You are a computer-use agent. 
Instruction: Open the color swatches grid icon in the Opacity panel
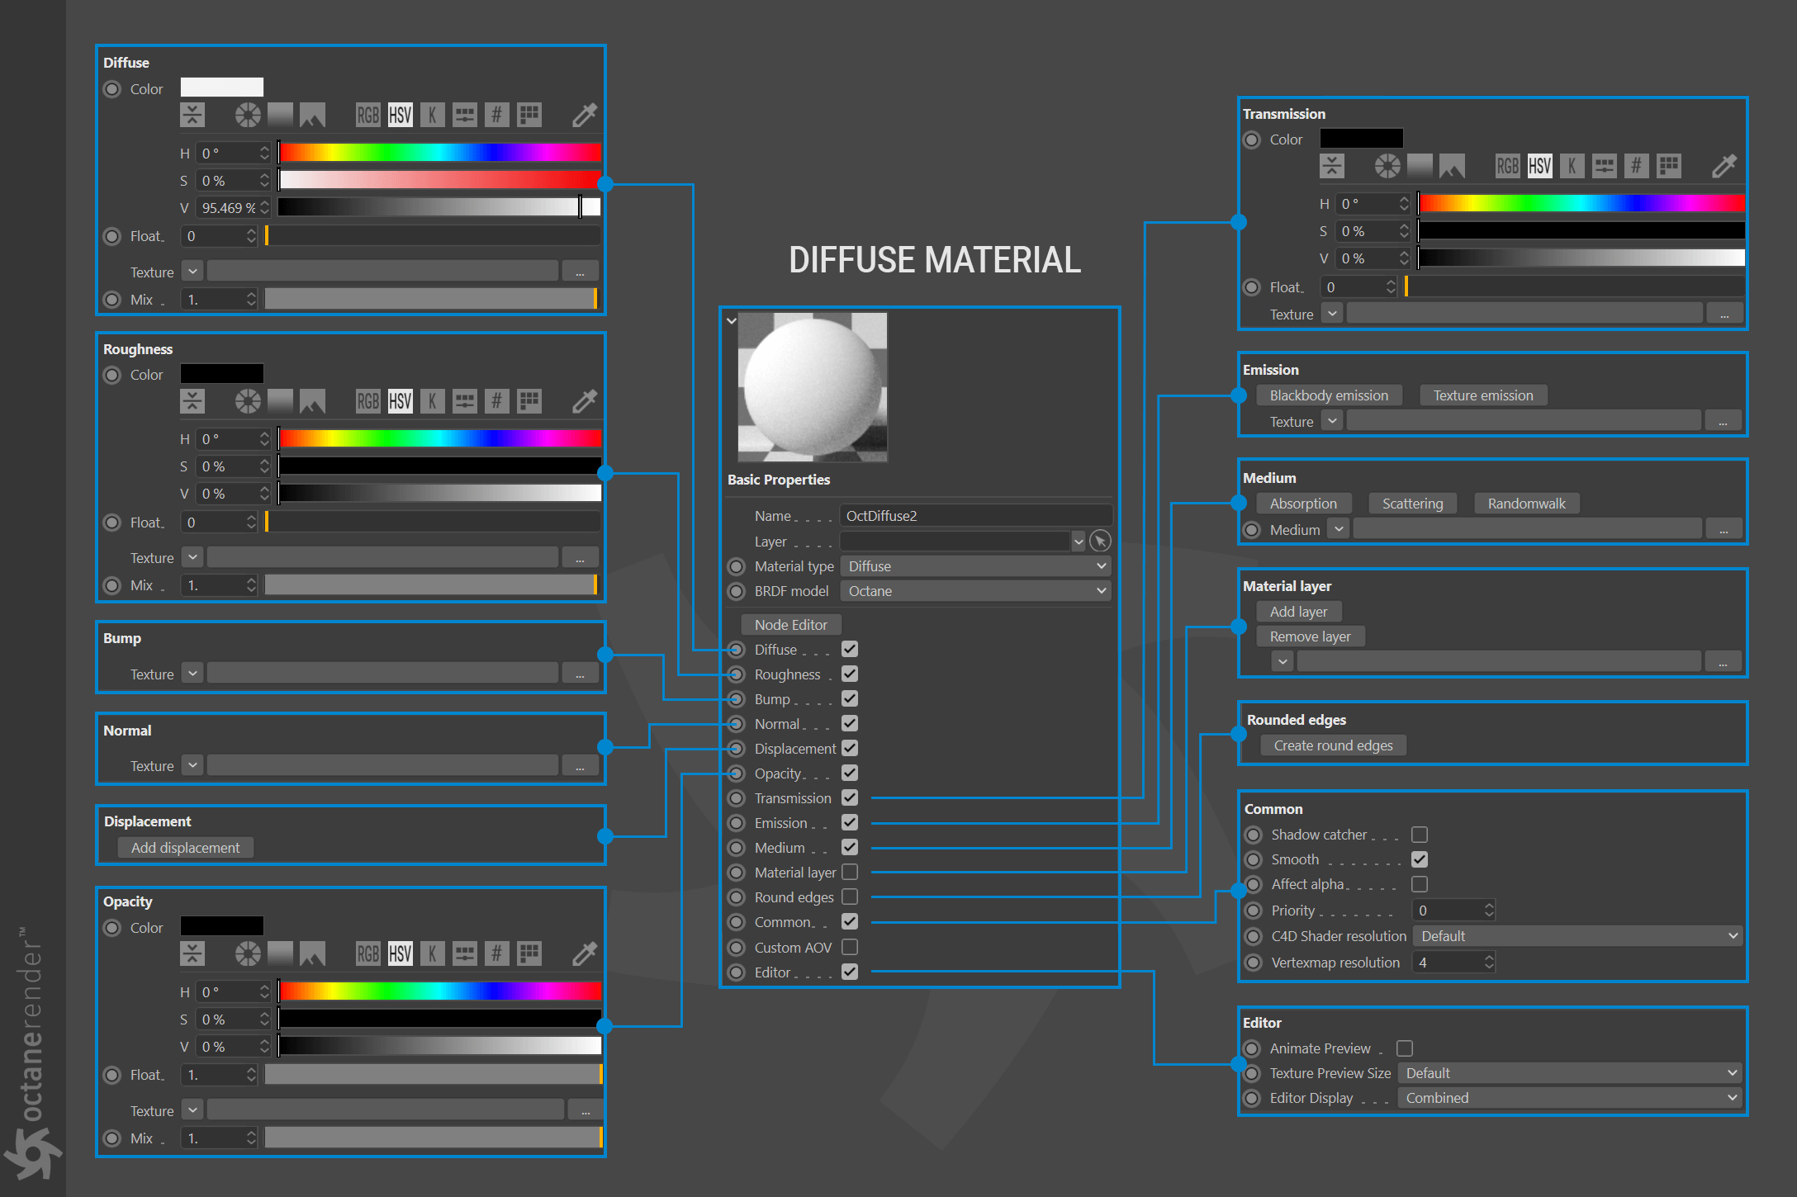click(x=529, y=953)
